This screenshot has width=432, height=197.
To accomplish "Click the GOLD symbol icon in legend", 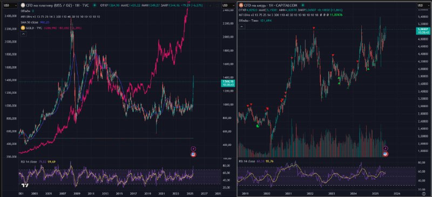I will coord(23,28).
